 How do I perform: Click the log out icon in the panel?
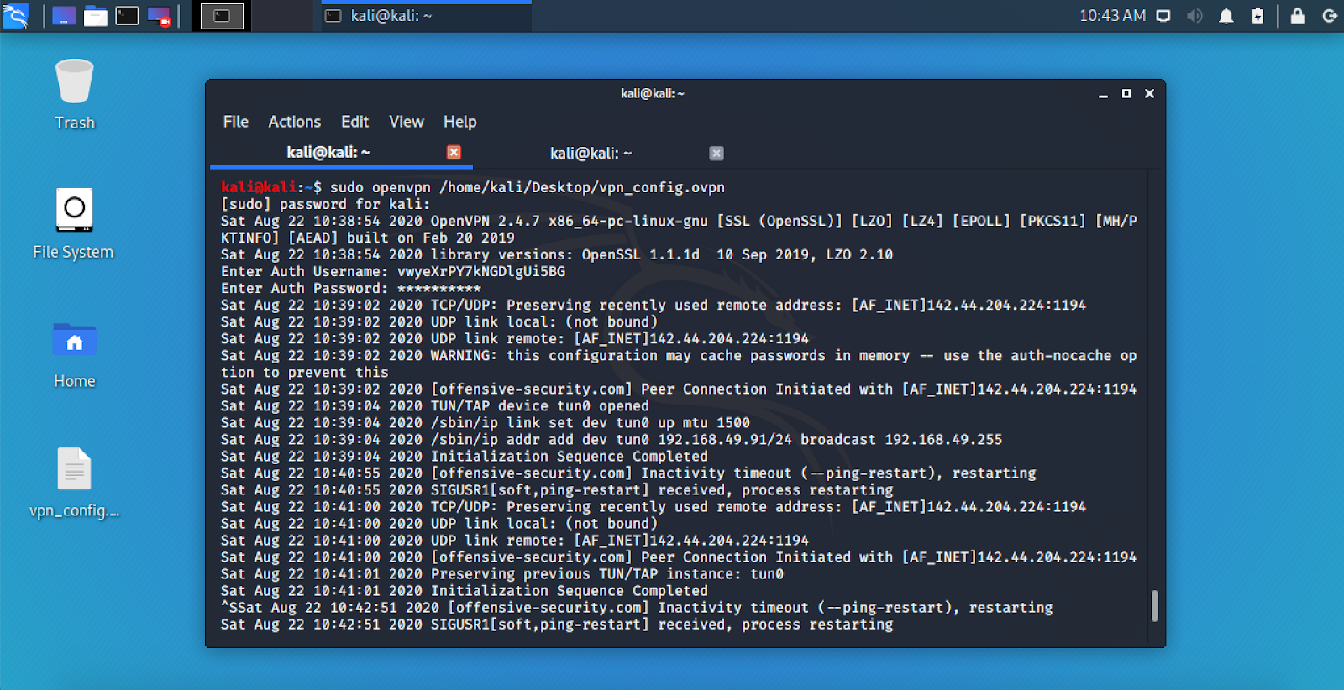tap(1330, 16)
